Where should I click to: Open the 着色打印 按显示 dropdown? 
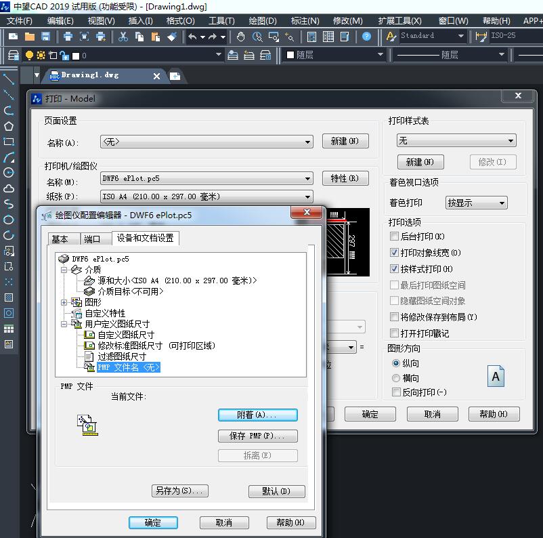[476, 203]
